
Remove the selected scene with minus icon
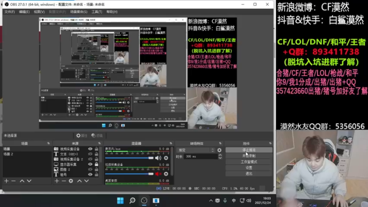[13, 181]
